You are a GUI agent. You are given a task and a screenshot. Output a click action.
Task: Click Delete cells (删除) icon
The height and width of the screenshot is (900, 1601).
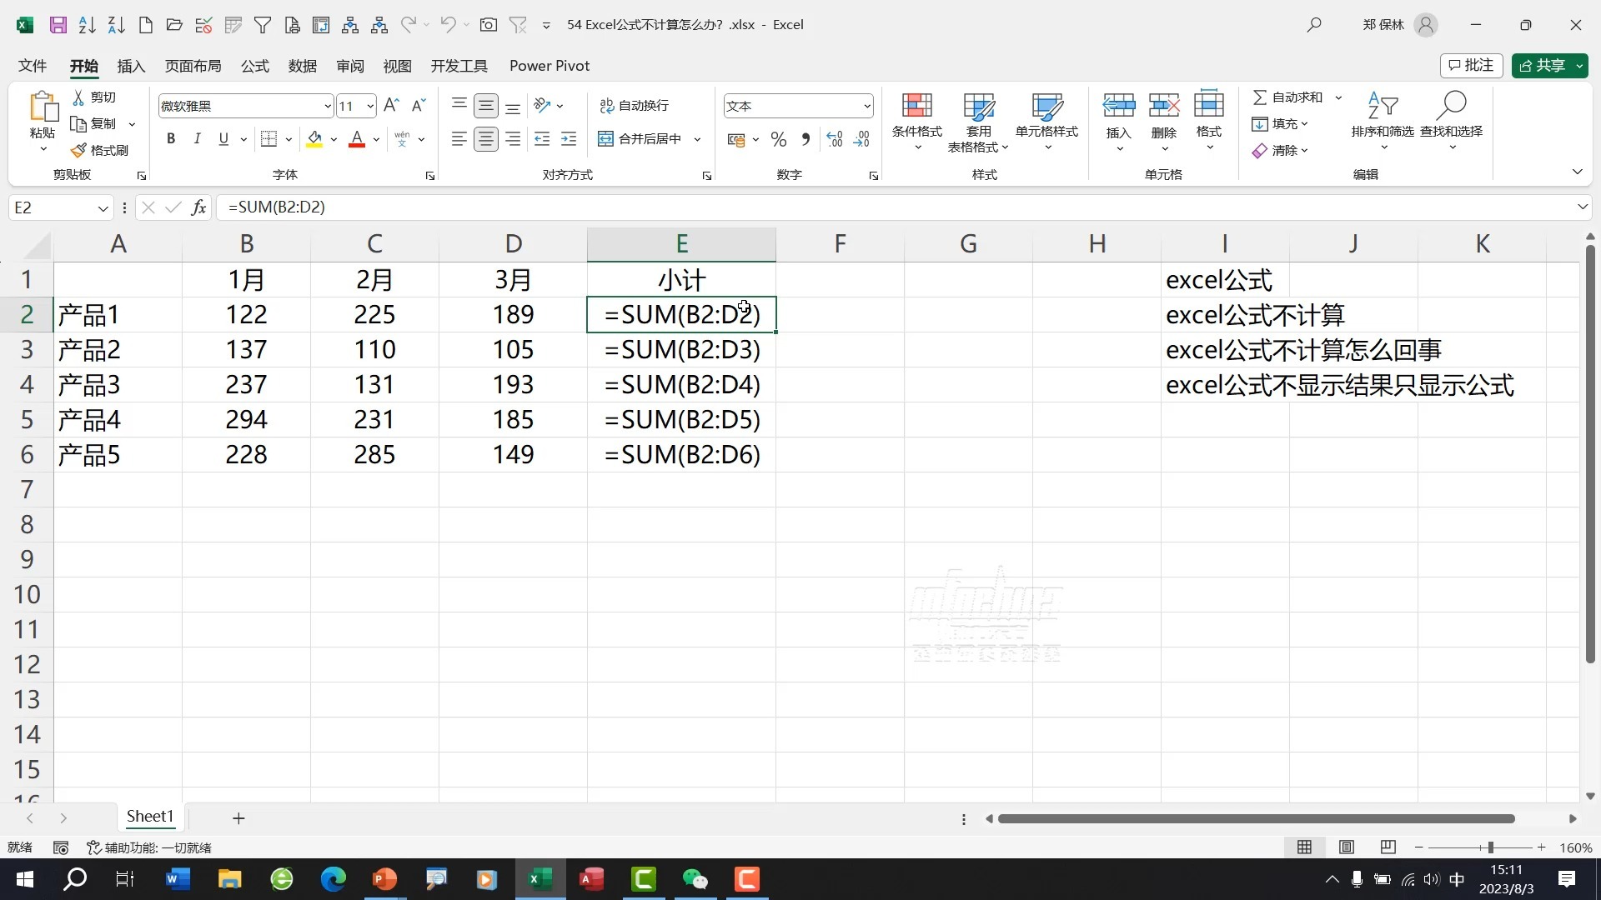tap(1163, 107)
